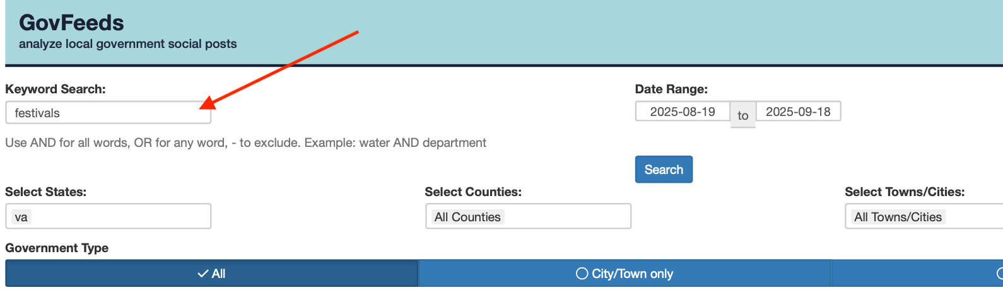
Task: Click the partially visible circle at far right
Action: [x=1000, y=274]
